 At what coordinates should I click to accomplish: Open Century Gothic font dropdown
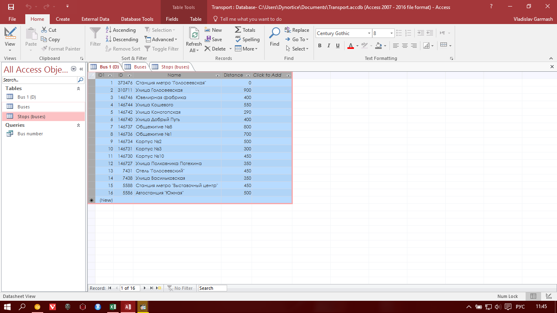(x=369, y=33)
